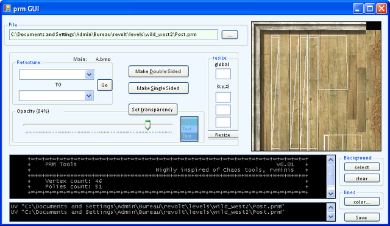The image size is (390, 226).
Task: Click the file path input field
Action: coord(113,35)
